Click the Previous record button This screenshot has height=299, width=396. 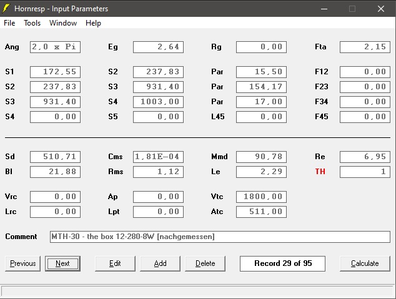tap(22, 263)
